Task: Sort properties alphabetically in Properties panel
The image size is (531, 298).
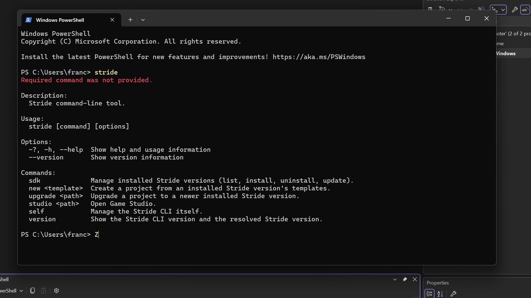Action: pos(440,294)
